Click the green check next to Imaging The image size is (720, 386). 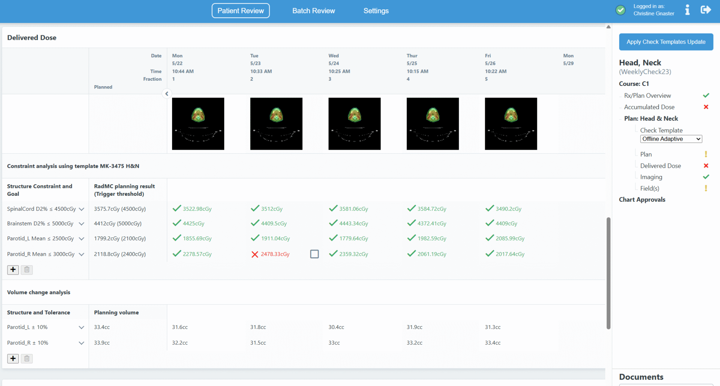[x=706, y=177]
